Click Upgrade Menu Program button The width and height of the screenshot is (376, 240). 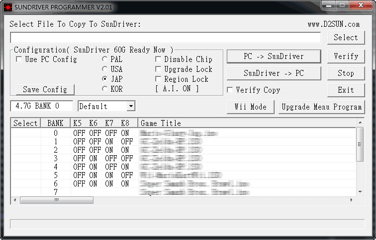point(322,107)
